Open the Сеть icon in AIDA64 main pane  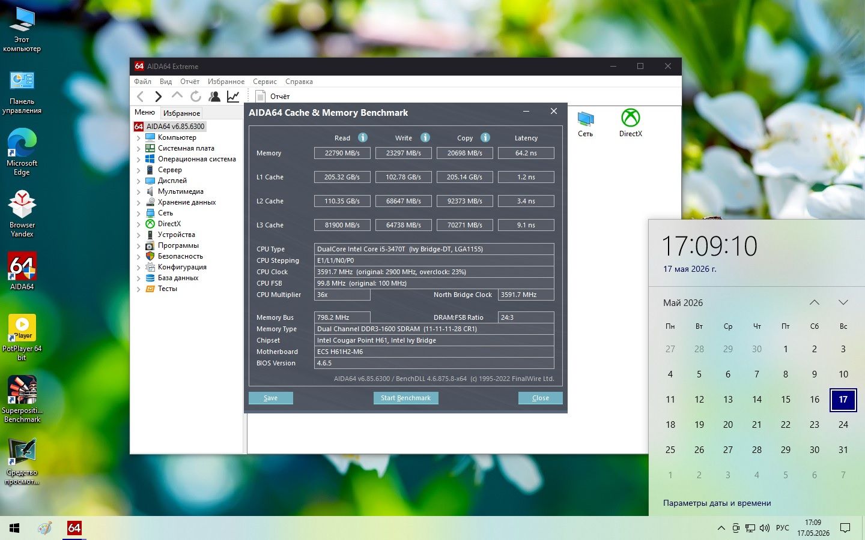pyautogui.click(x=585, y=124)
